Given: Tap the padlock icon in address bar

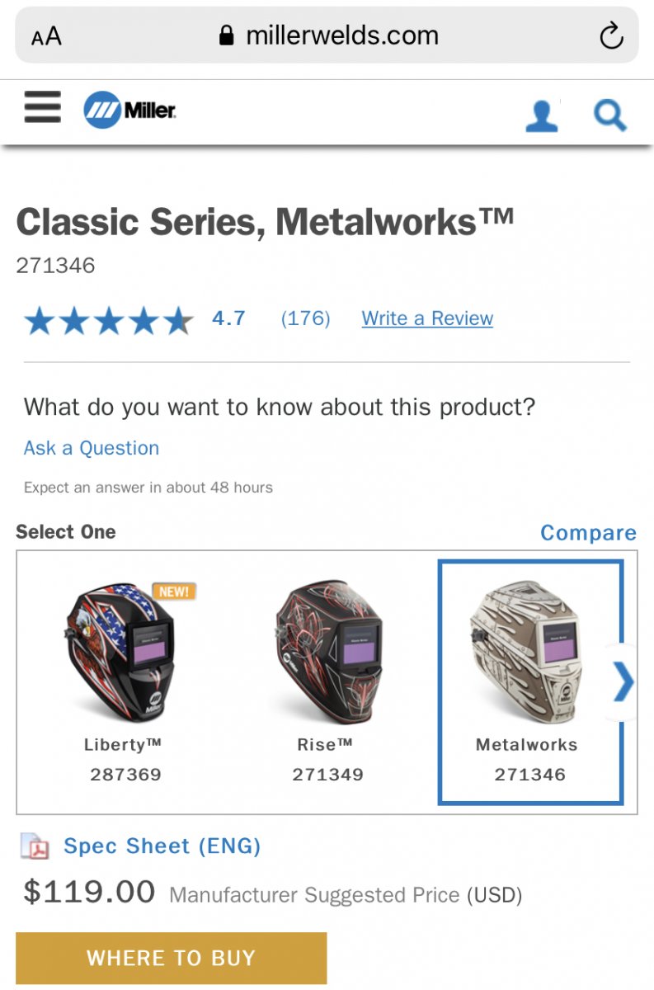Looking at the screenshot, I should [x=227, y=35].
